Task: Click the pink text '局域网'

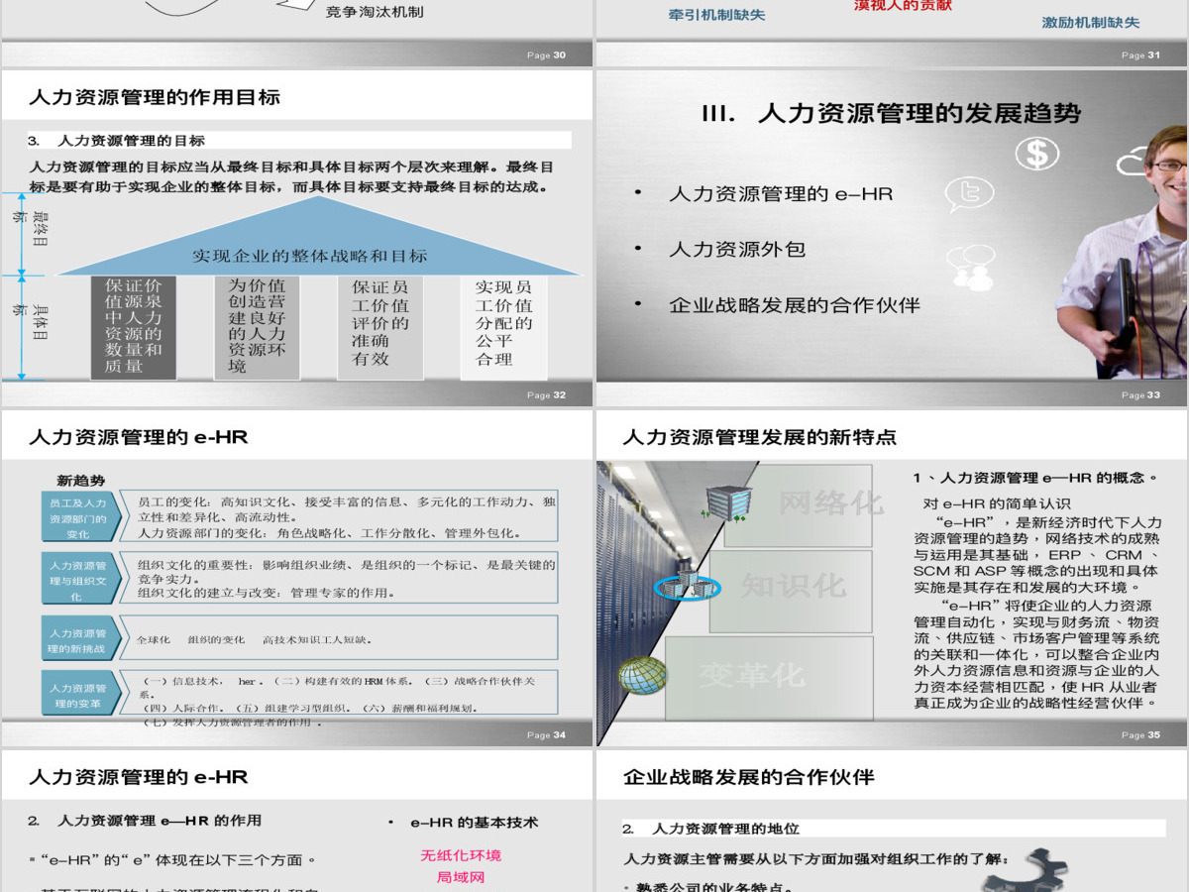Action: click(x=461, y=877)
